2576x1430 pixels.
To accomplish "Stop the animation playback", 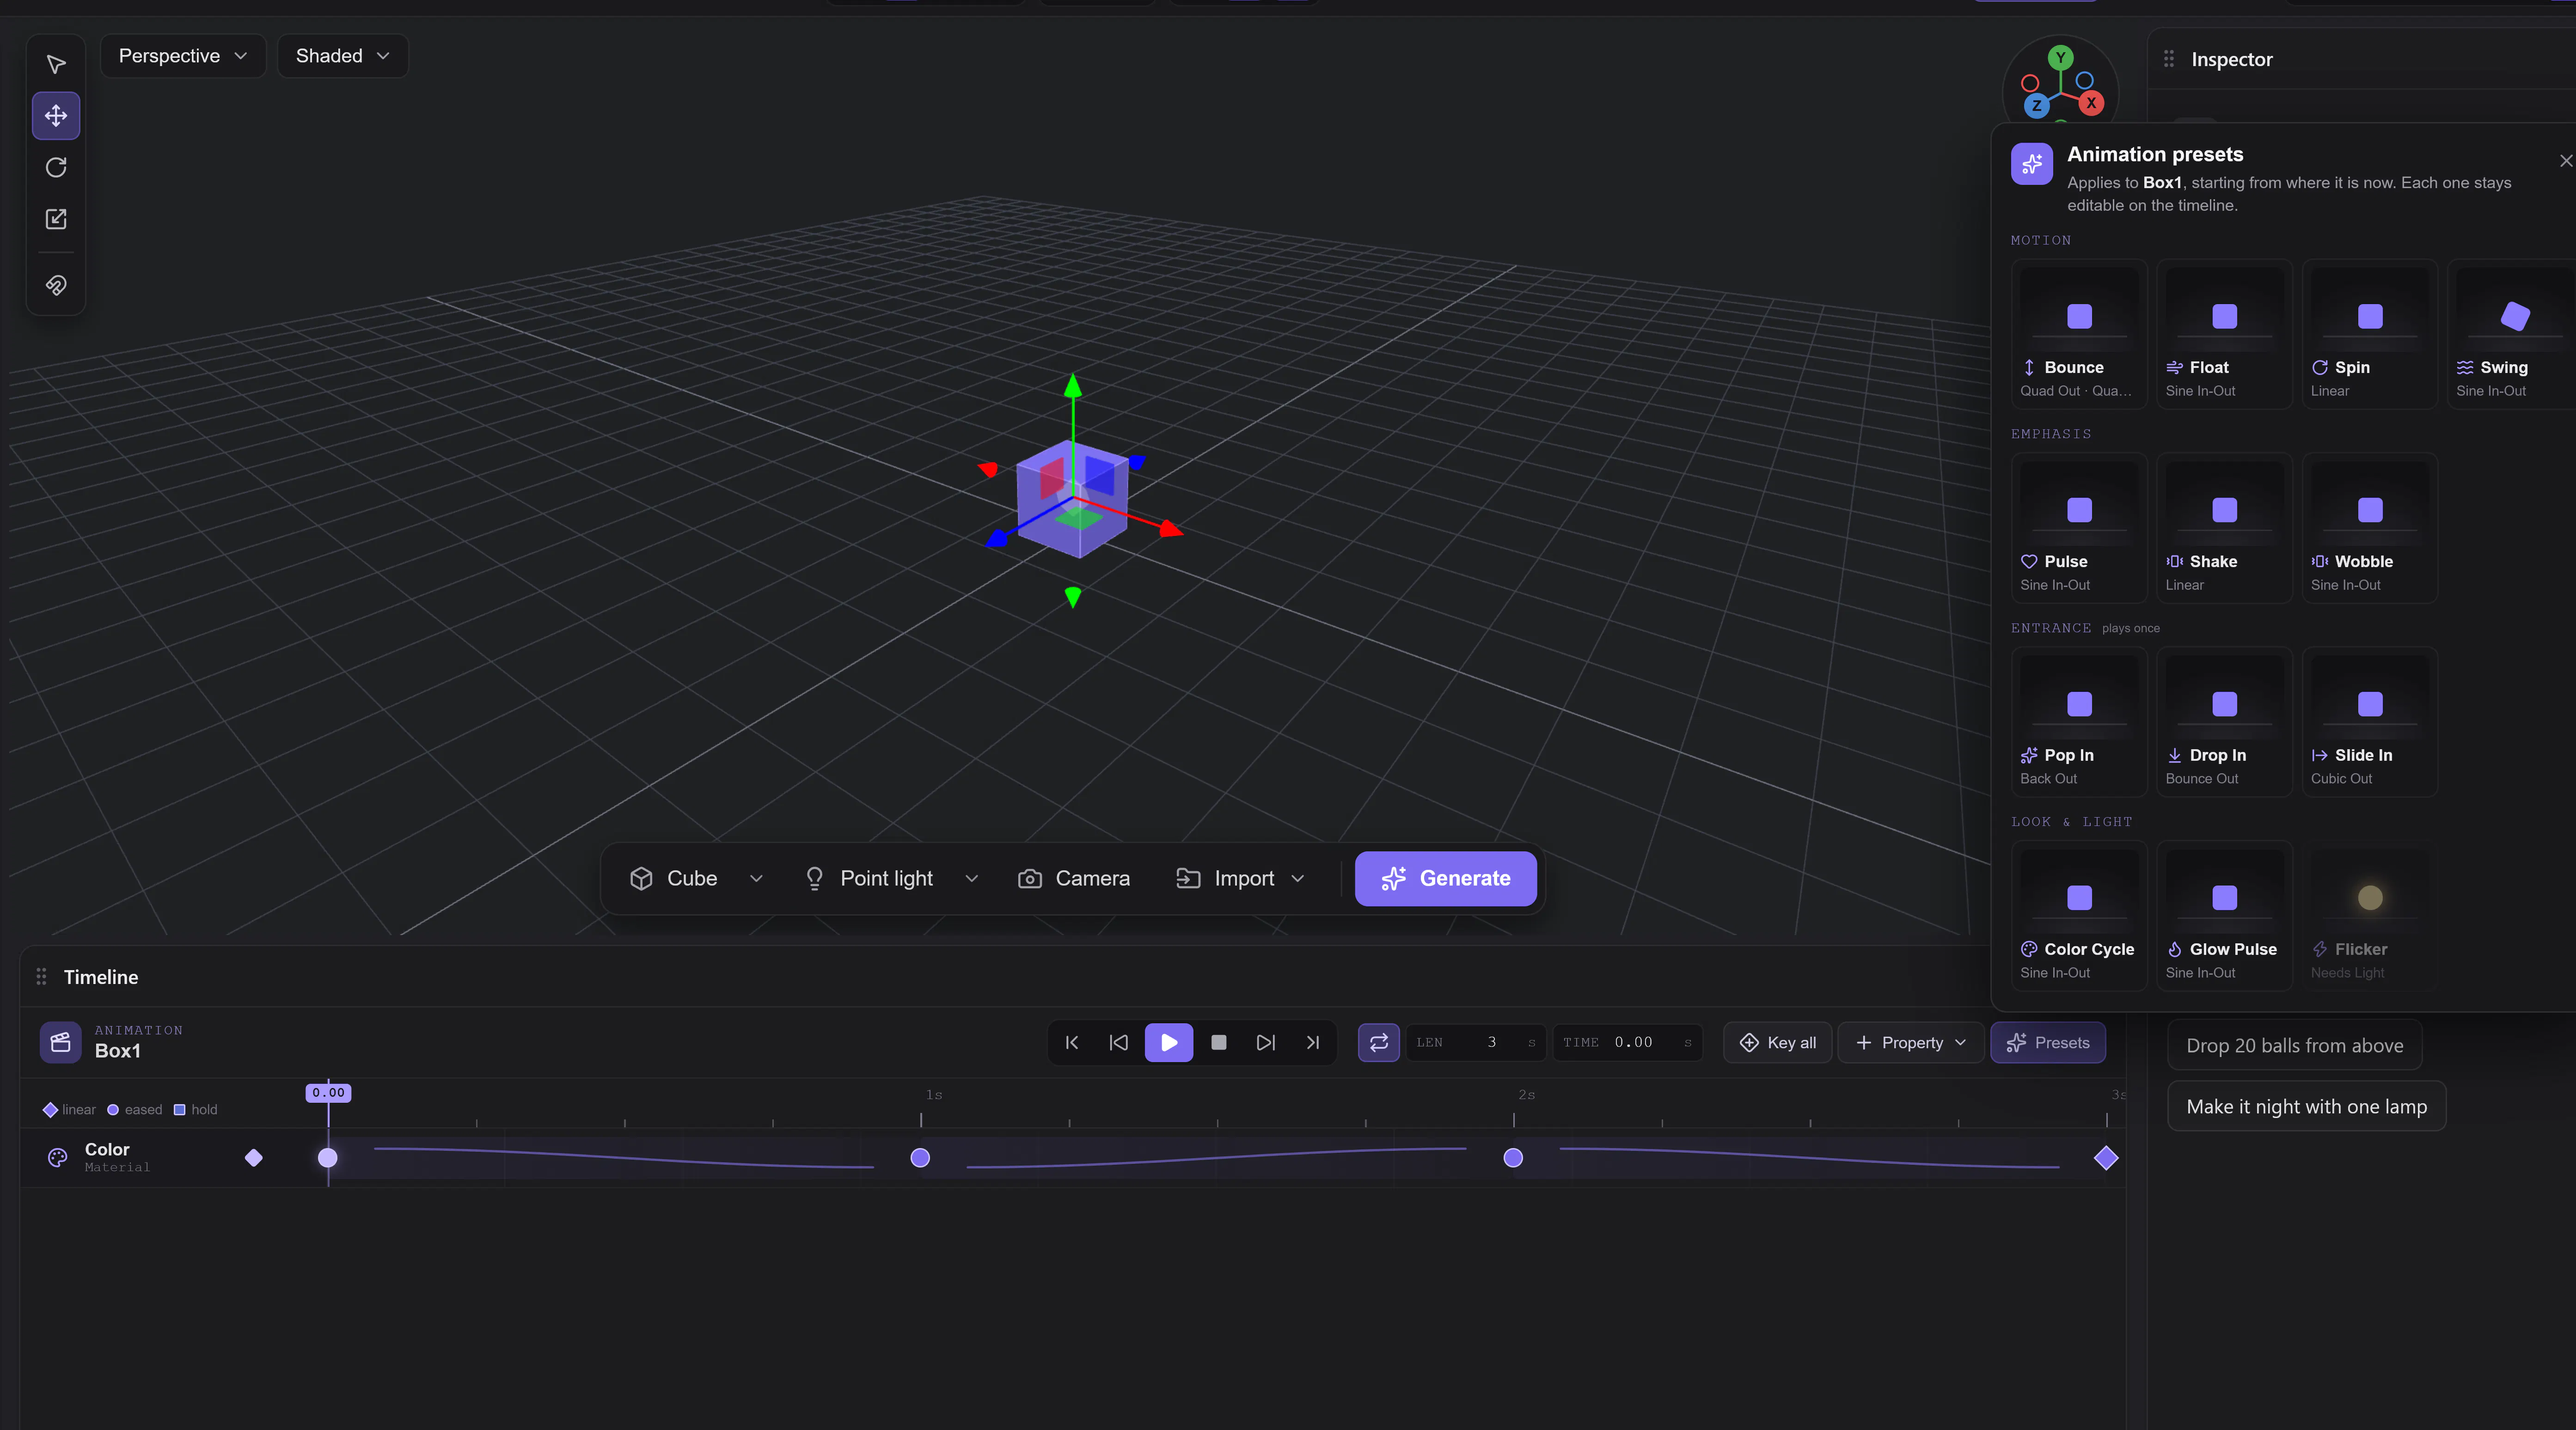I will (1218, 1042).
